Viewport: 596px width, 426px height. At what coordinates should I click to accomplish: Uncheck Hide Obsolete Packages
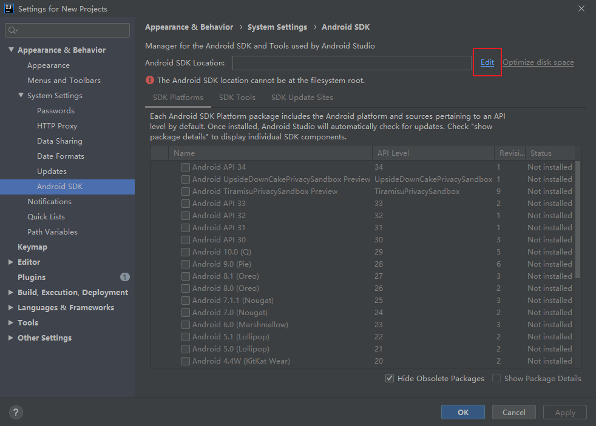click(389, 378)
